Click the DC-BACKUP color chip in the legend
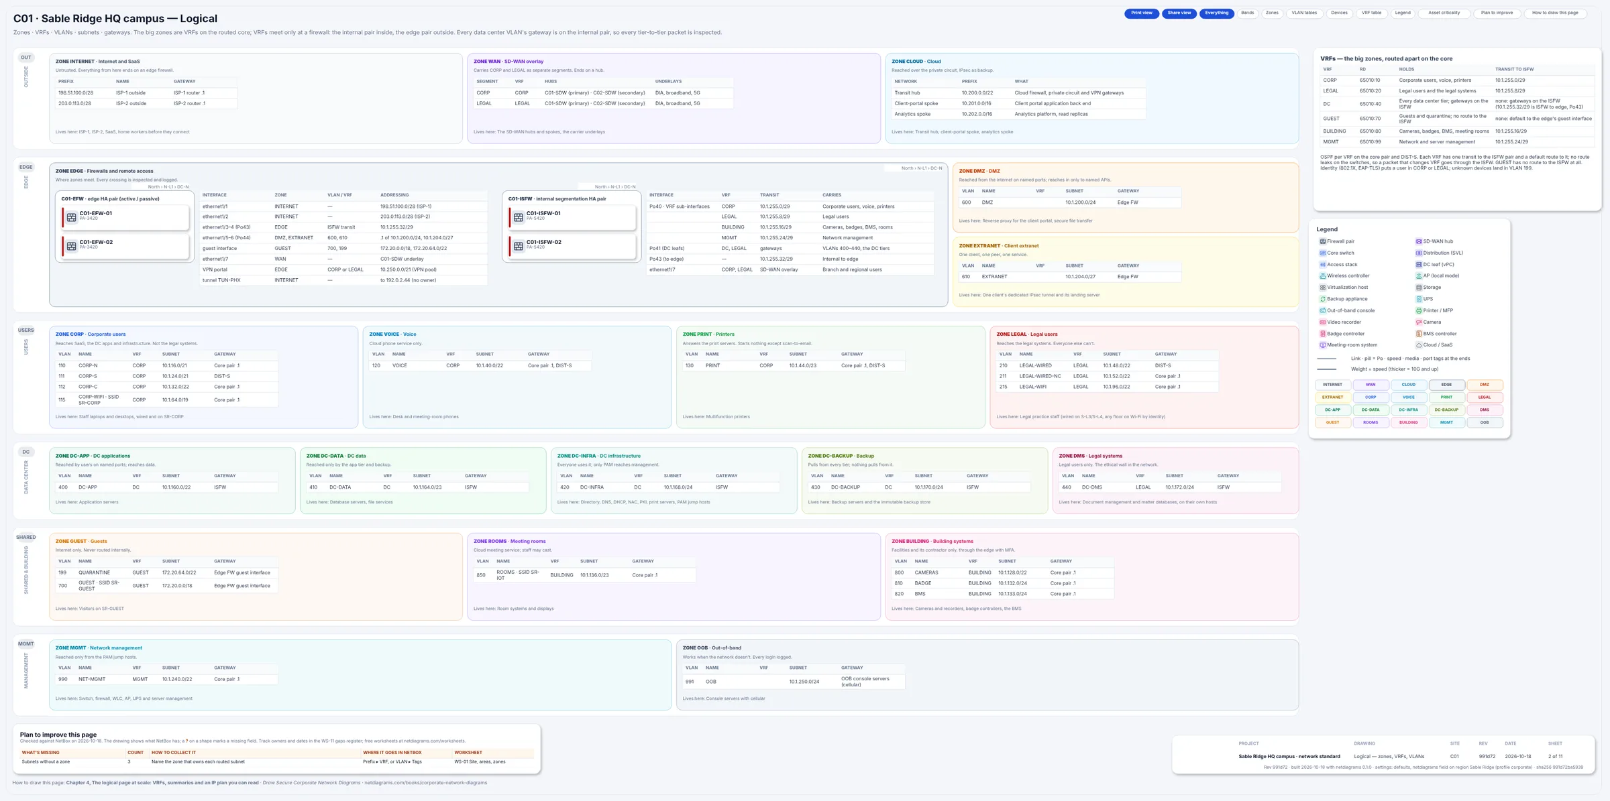 pyautogui.click(x=1446, y=410)
